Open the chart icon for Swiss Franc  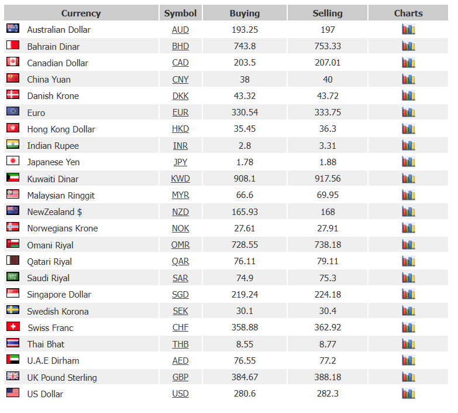pos(408,327)
